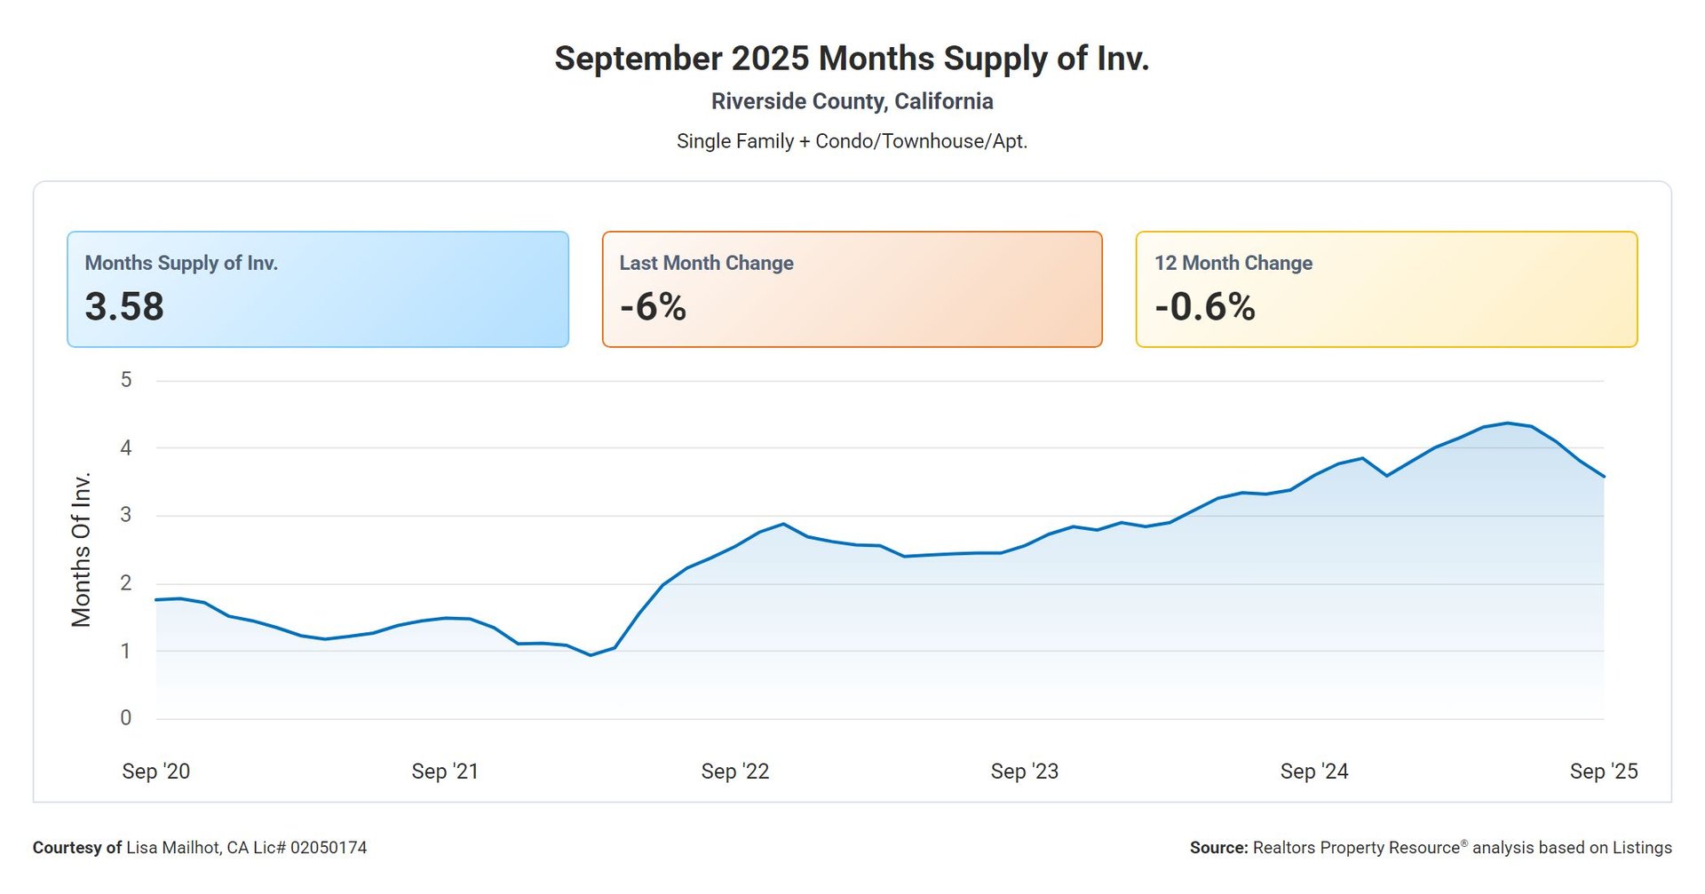Click the 12 Month Change yellow card
The image size is (1705, 894).
(x=1386, y=289)
